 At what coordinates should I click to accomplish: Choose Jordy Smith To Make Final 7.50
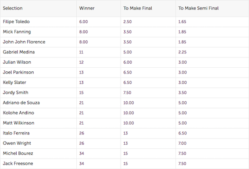click(x=127, y=93)
